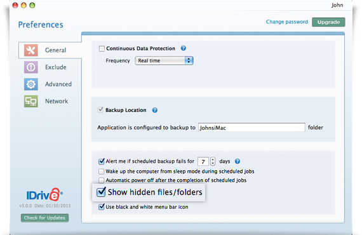Adjust the days stepper arrows

213,161
